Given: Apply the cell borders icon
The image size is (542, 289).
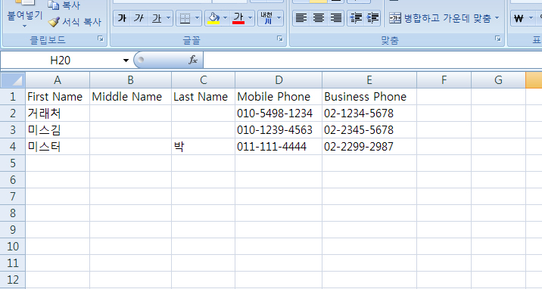Looking at the screenshot, I should pyautogui.click(x=185, y=18).
